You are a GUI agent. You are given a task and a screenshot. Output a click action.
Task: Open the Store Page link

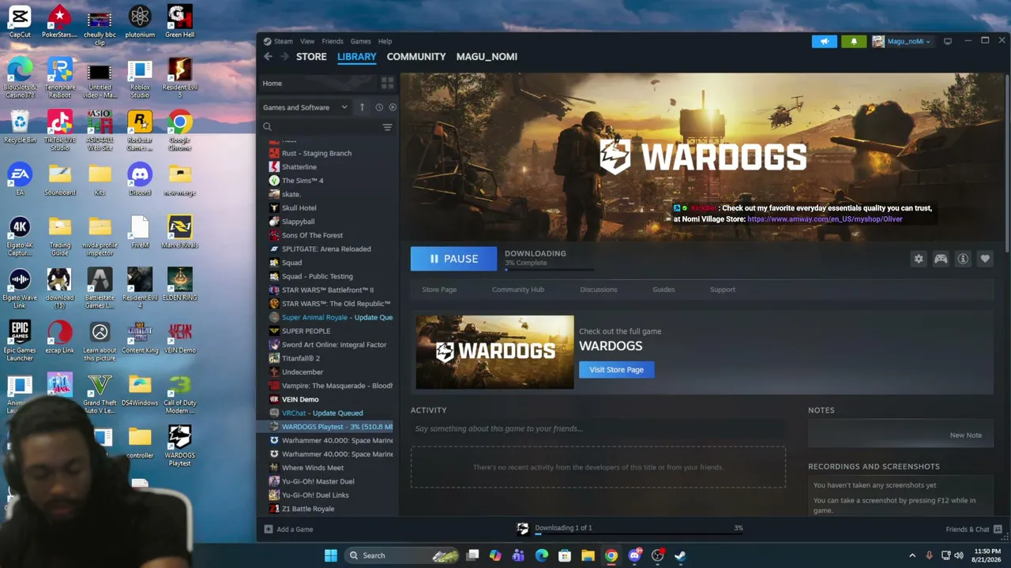[x=439, y=290]
